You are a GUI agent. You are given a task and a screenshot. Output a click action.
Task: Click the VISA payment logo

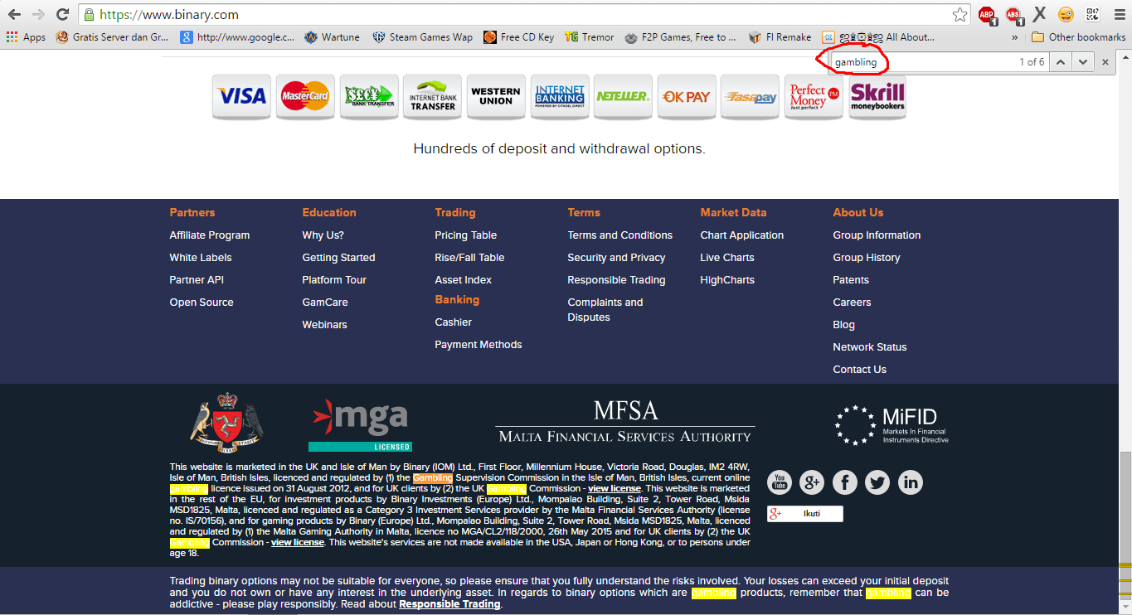(241, 97)
